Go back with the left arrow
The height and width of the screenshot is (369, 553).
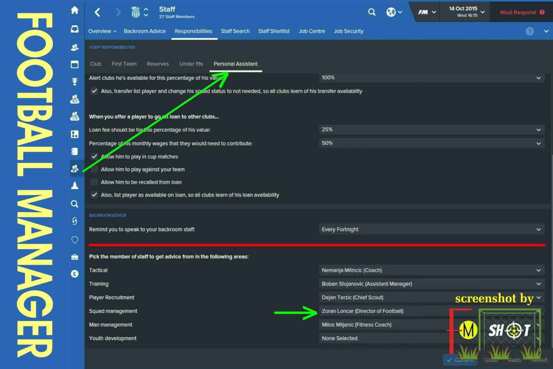click(x=98, y=12)
